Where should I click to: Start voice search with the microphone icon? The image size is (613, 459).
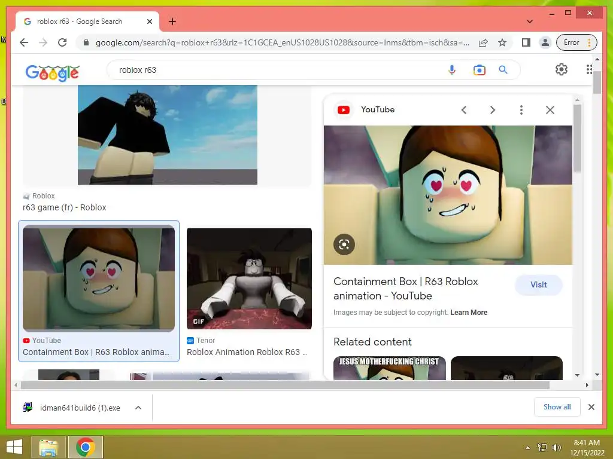click(452, 70)
